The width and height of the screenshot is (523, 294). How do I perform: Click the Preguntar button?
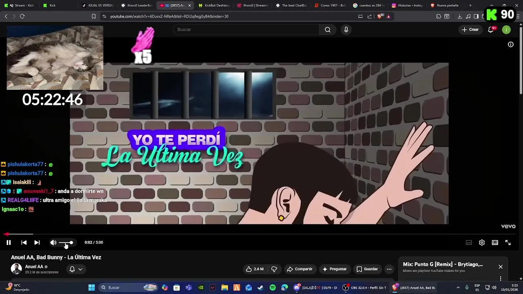coord(334,269)
